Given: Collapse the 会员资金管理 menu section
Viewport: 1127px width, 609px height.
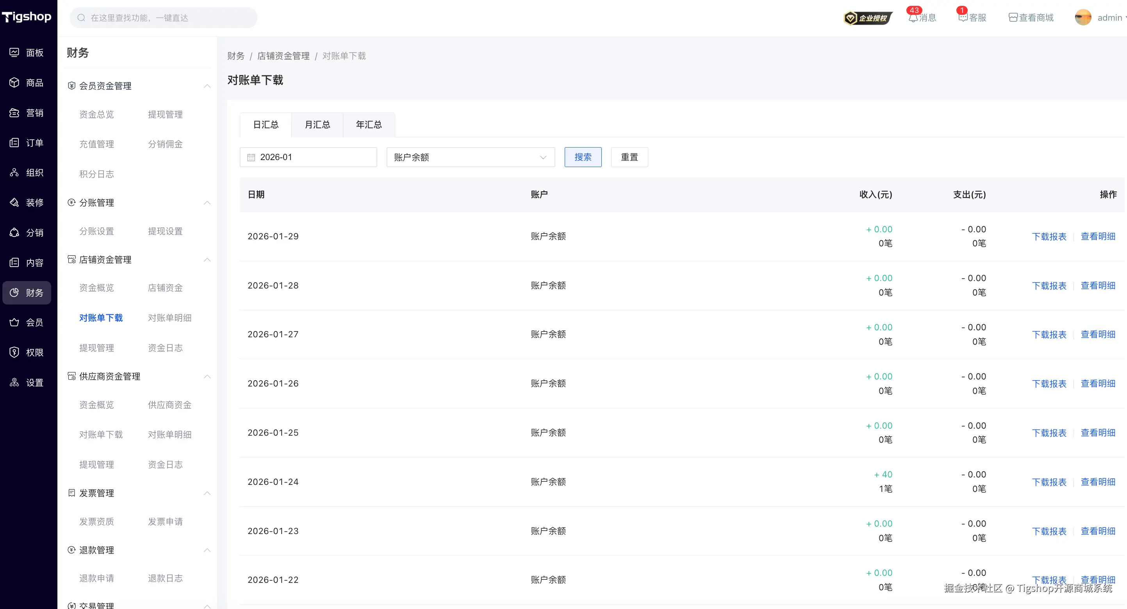Looking at the screenshot, I should [x=207, y=86].
